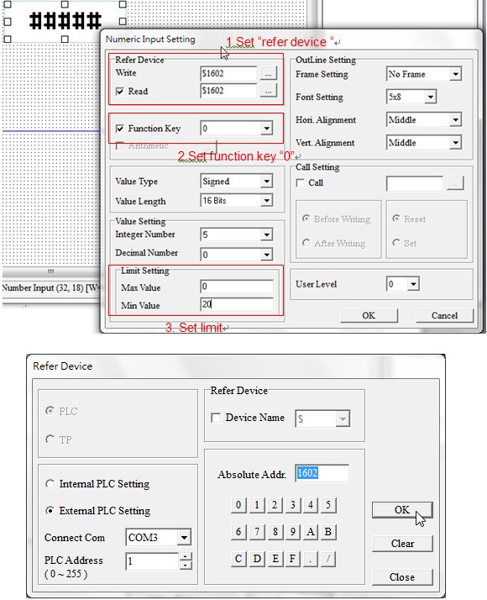Click keypad digit 9 button
This screenshot has width=487, height=600.
pos(292,532)
